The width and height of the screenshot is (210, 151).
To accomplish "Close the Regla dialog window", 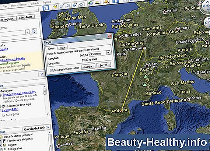I will pyautogui.click(x=109, y=36).
